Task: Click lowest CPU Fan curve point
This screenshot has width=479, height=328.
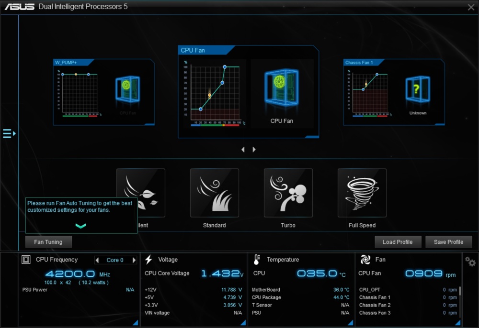Action: coord(201,109)
